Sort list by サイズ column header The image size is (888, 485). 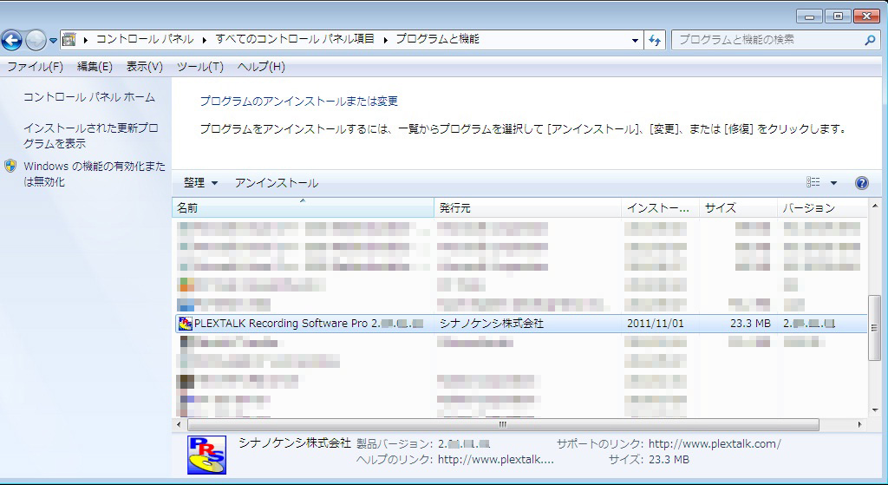739,208
